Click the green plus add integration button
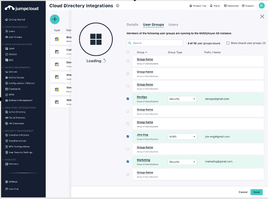 point(55,19)
